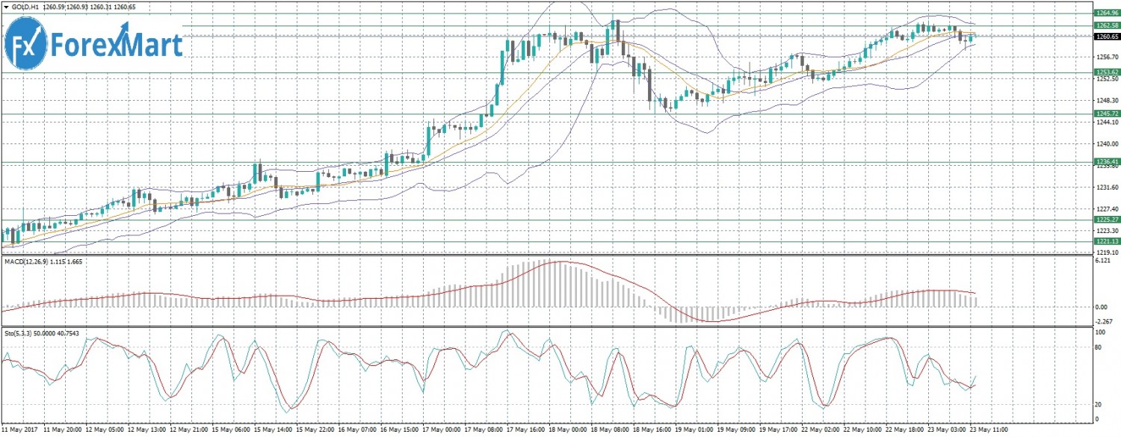Viewport: 1121px width, 437px height.
Task: Select the 1264.96 green price level tag
Action: tap(1106, 13)
